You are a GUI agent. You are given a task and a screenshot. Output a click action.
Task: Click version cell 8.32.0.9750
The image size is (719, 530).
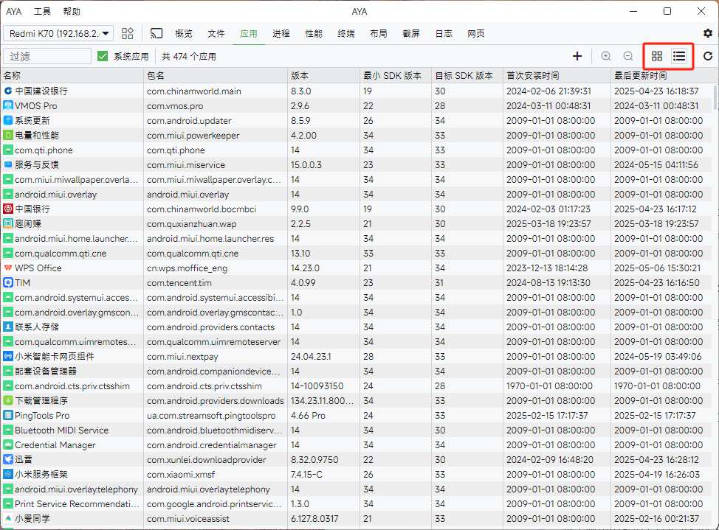point(324,459)
